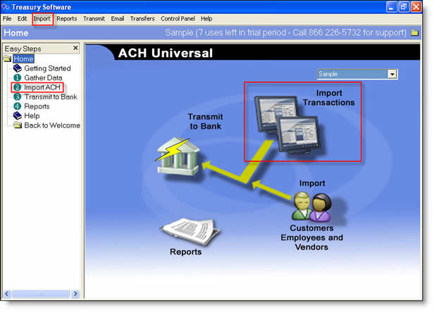Open the Email menu

(x=118, y=19)
